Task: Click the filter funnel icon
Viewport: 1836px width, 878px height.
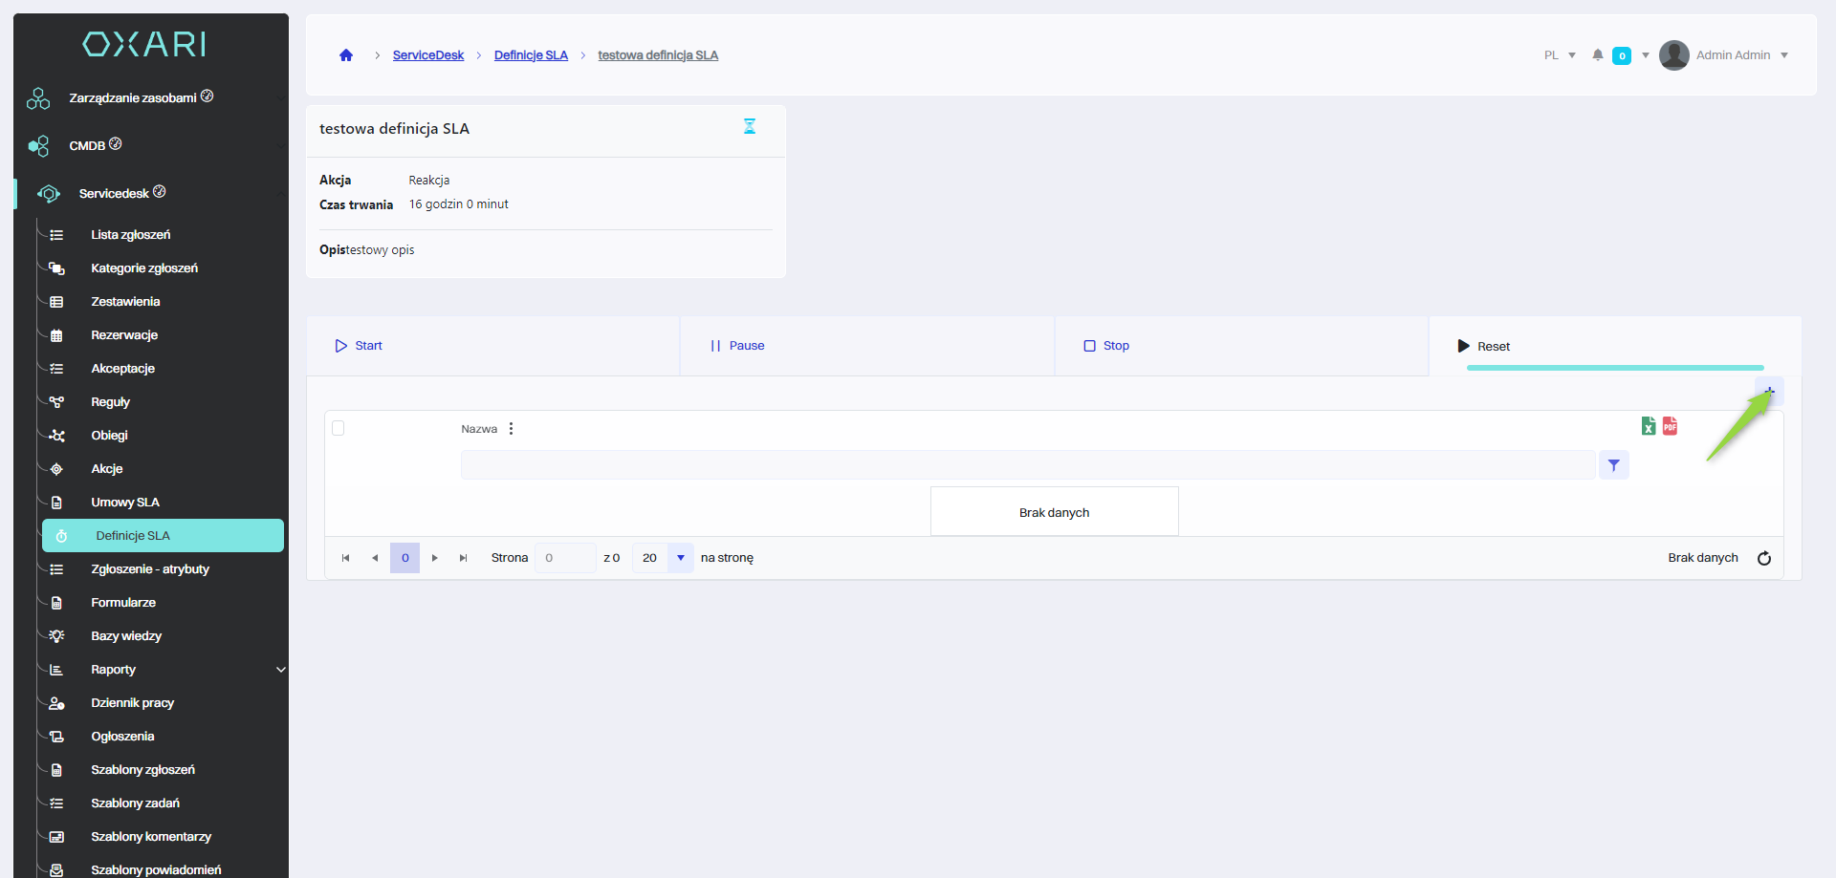Action: point(1613,465)
